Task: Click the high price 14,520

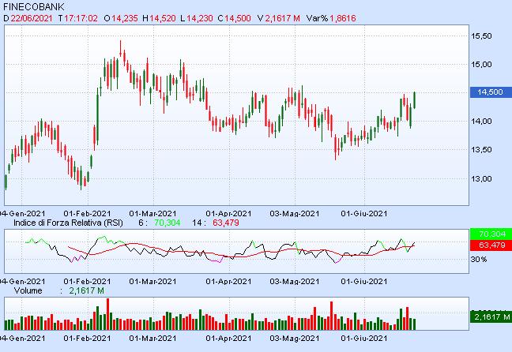Action: click(x=163, y=18)
